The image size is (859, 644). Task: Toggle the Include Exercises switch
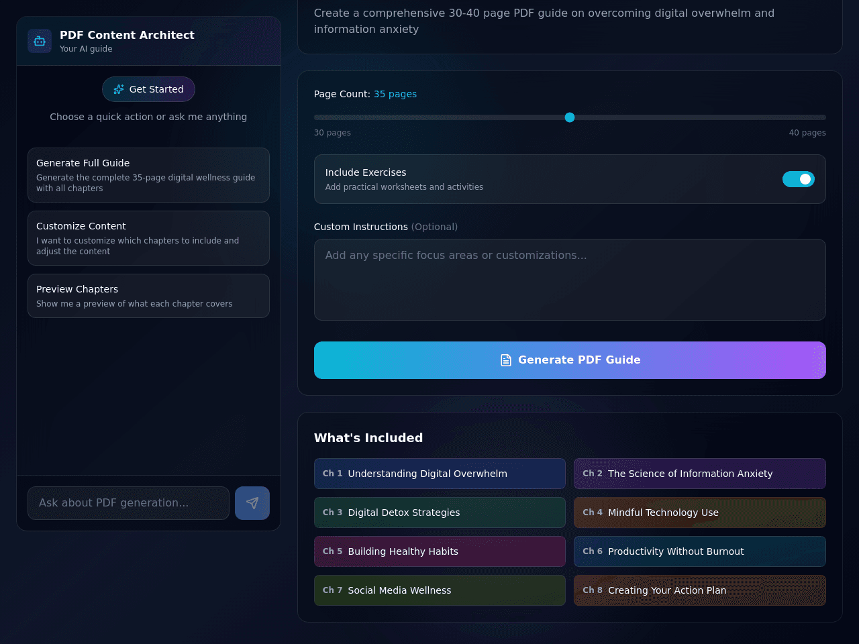pyautogui.click(x=799, y=179)
